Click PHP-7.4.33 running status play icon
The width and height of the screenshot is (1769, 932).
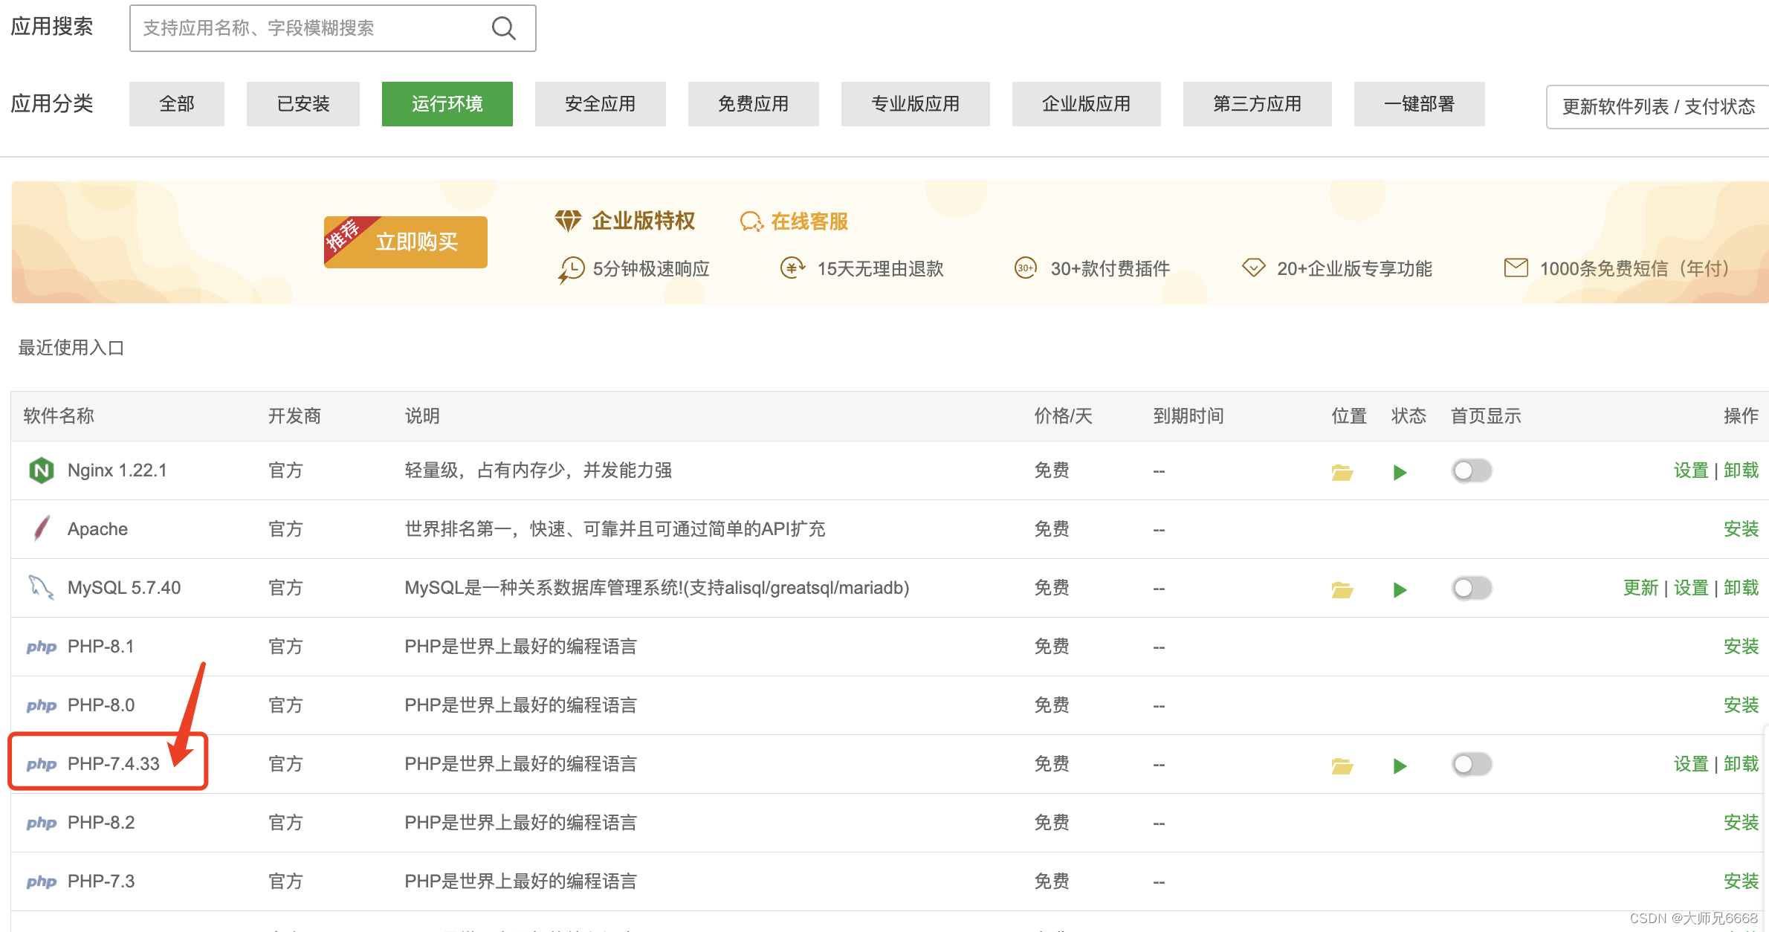1400,766
